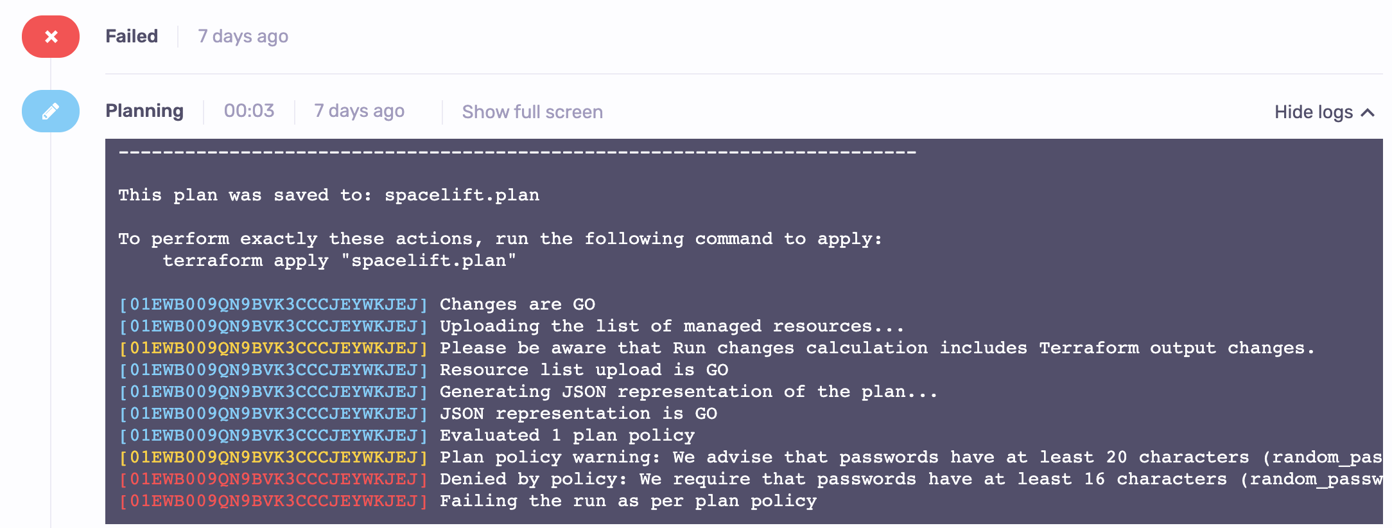Screen dimensions: 1392x528
Task: Click the 00:03 planning duration
Action: tap(249, 111)
